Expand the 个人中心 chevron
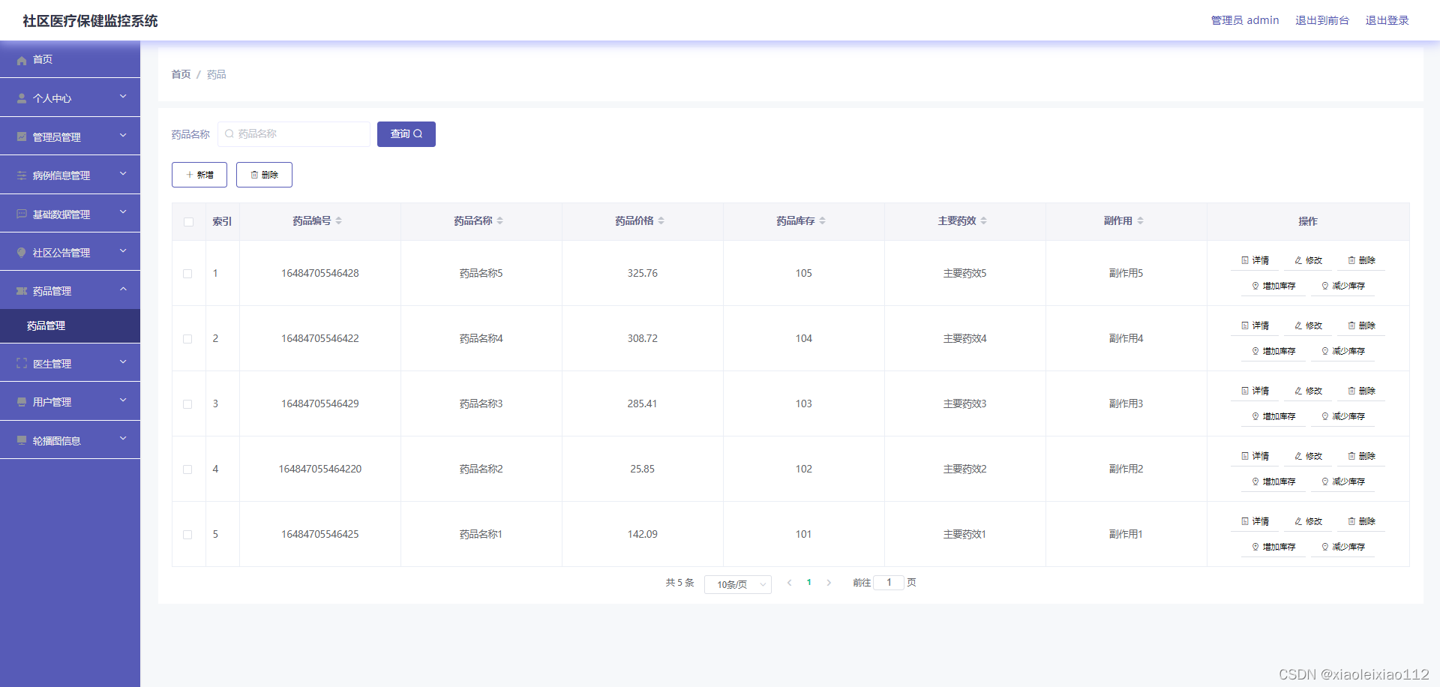The height and width of the screenshot is (687, 1440). pyautogui.click(x=123, y=97)
